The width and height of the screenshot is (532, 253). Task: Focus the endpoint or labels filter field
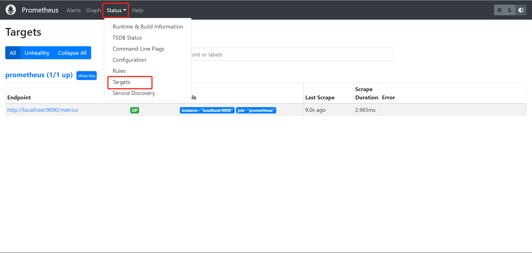[292, 54]
